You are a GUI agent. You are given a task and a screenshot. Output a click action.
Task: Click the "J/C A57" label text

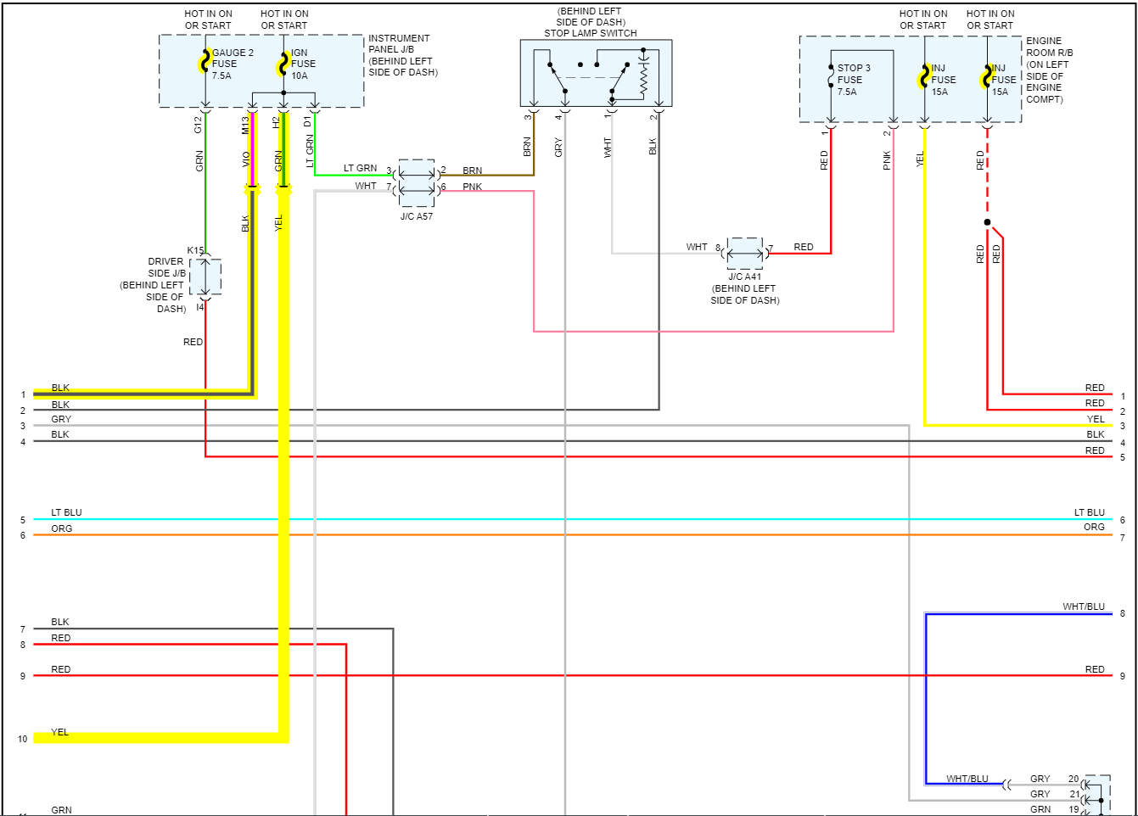tap(417, 216)
